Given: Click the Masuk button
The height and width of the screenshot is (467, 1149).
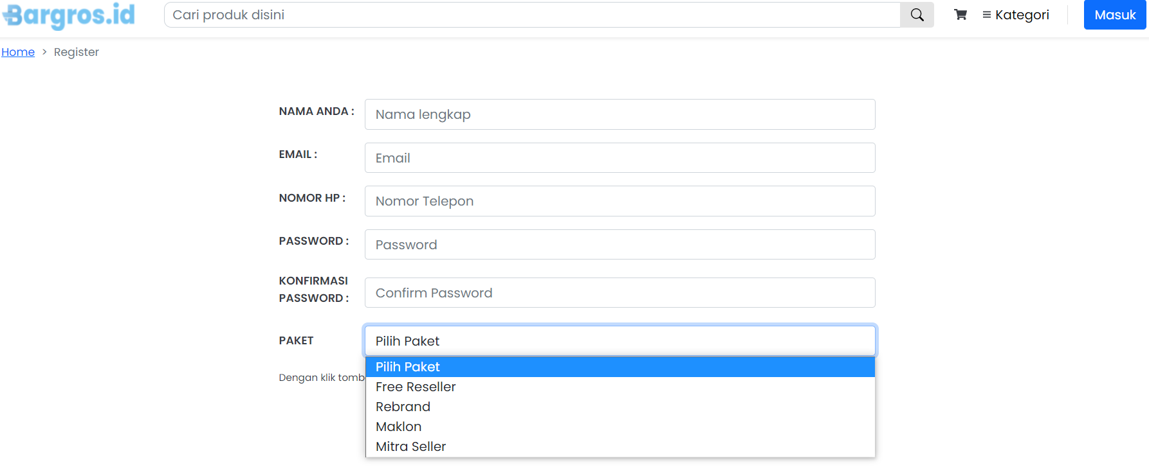Looking at the screenshot, I should [x=1115, y=15].
